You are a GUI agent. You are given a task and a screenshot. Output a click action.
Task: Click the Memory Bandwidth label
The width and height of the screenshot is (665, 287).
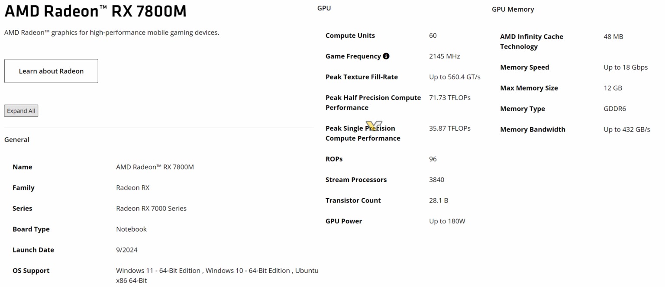click(x=533, y=129)
